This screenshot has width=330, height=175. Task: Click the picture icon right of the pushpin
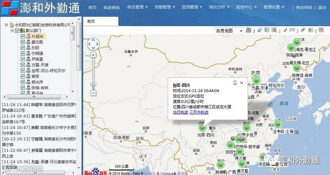click(x=311, y=30)
